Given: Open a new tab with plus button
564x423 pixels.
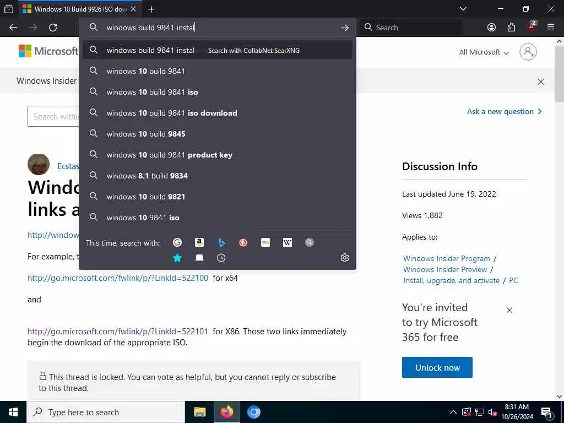Looking at the screenshot, I should tap(151, 9).
